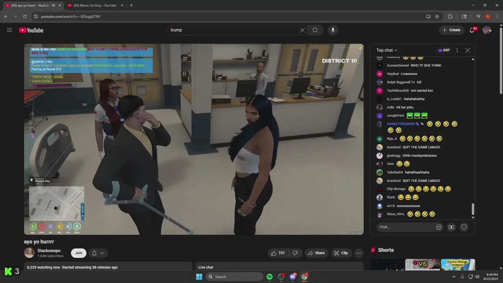
Task: Click chat user Klaus_WH
Action: coord(396,214)
